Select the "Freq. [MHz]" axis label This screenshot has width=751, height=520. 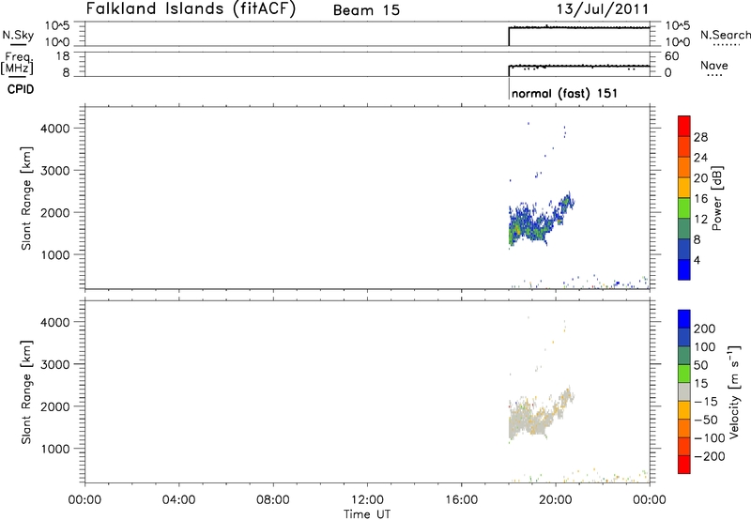[x=18, y=63]
